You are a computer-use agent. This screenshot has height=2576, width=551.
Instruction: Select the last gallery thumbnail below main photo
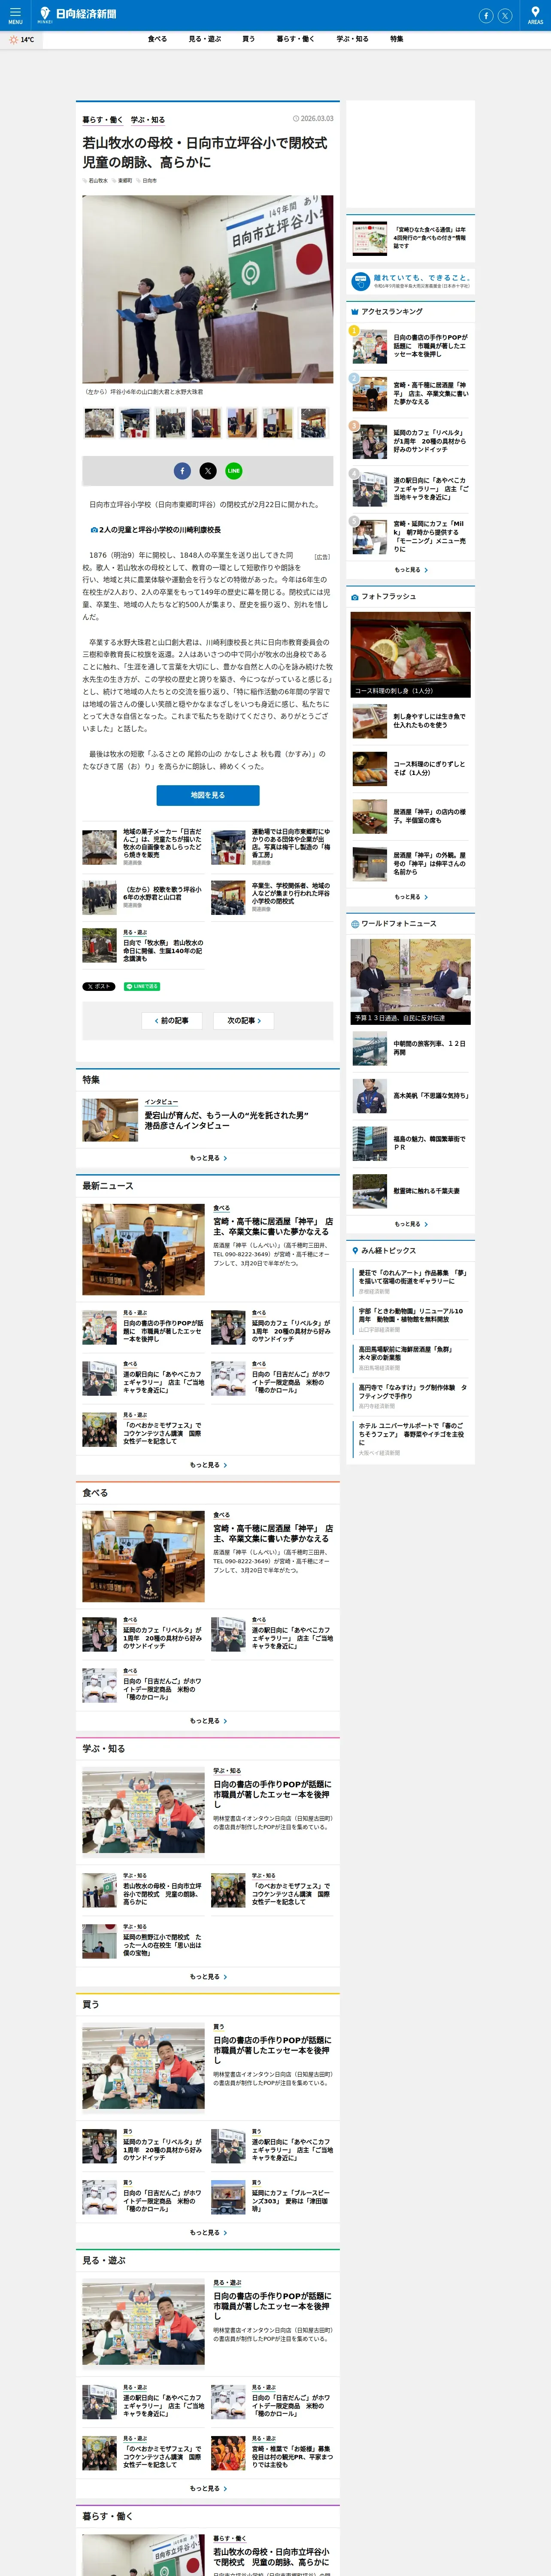coord(313,423)
